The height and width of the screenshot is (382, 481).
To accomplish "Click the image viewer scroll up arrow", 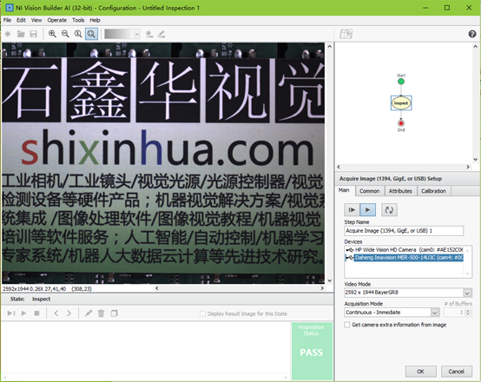I will (329, 46).
